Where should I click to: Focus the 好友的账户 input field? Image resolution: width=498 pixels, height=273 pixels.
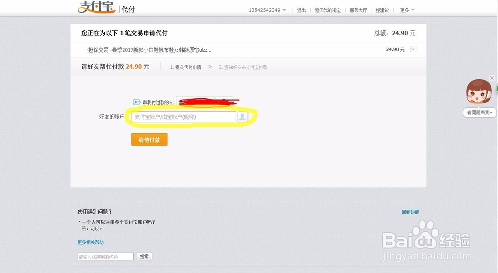184,117
